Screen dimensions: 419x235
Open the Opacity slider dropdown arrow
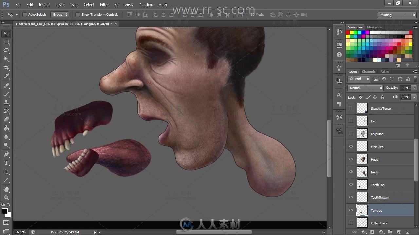(x=414, y=88)
